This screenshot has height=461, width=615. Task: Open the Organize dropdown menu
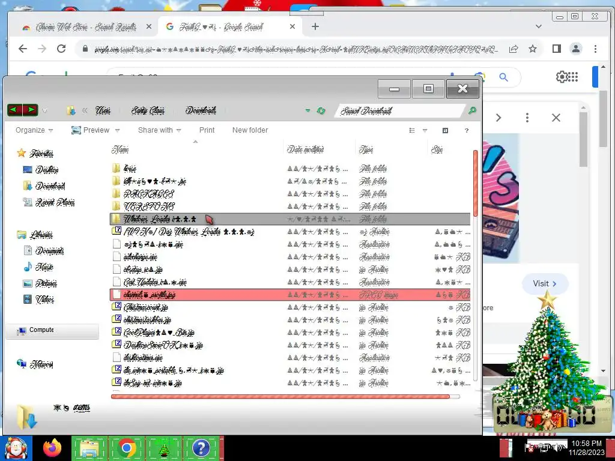tap(34, 130)
